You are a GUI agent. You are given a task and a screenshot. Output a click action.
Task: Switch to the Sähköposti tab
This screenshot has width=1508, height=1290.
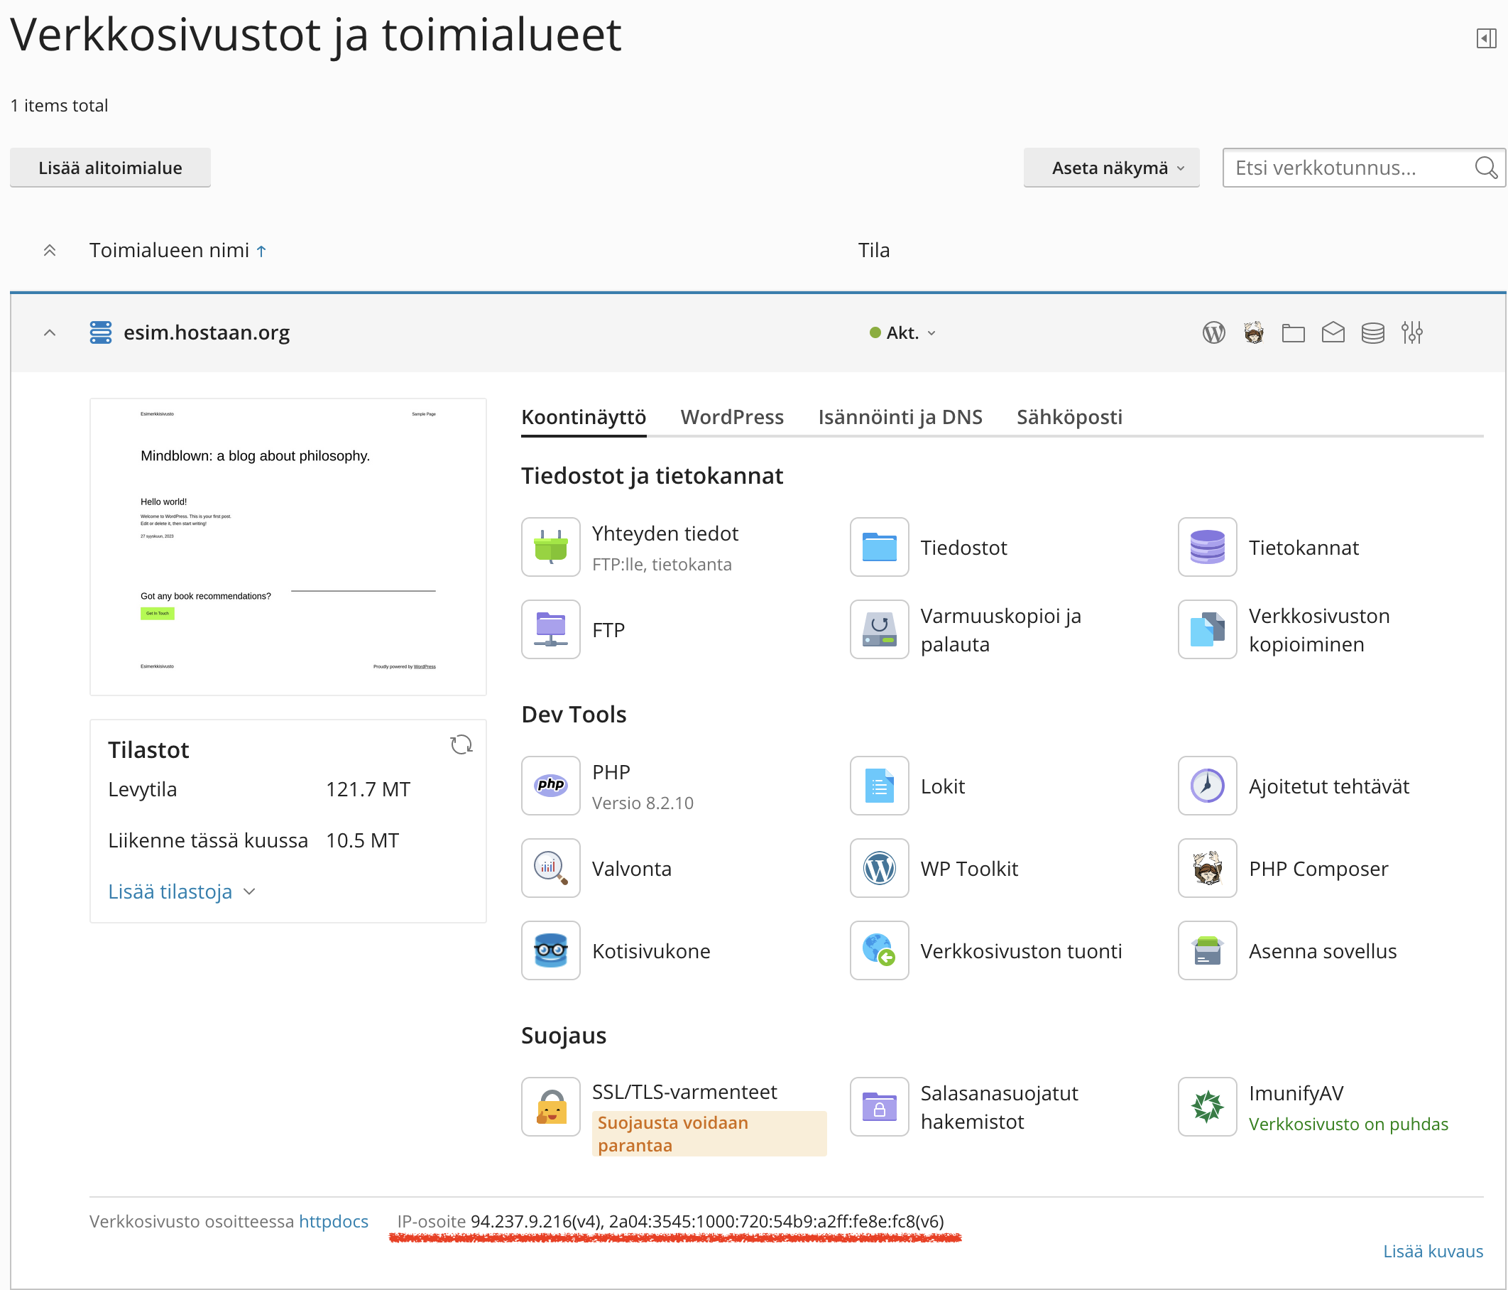coord(1069,416)
